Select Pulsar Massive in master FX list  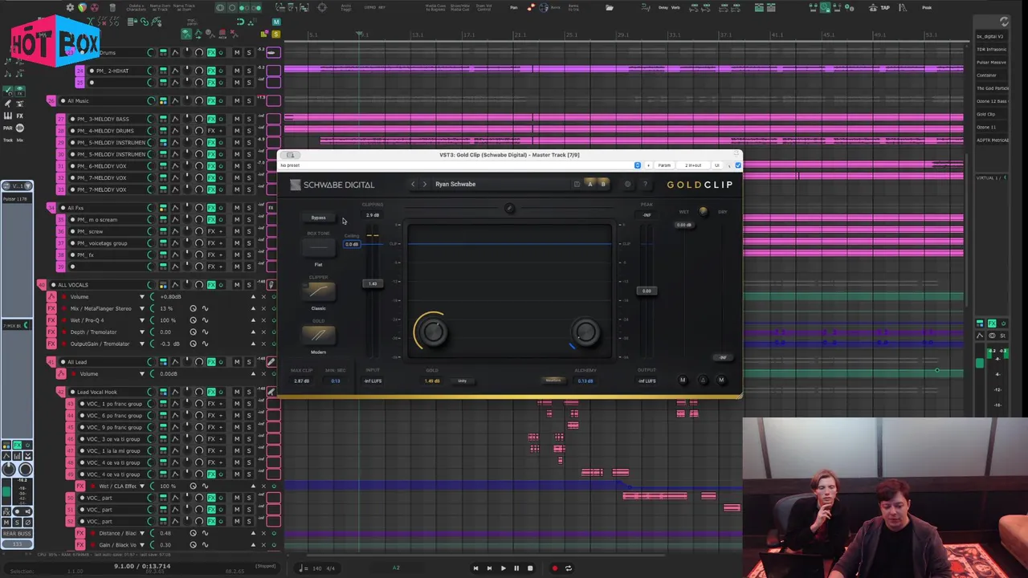[991, 63]
